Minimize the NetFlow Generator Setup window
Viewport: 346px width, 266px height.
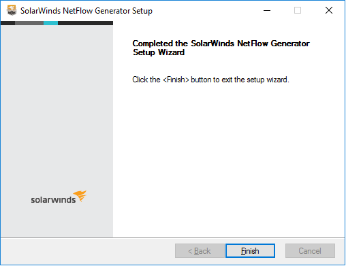pos(267,10)
